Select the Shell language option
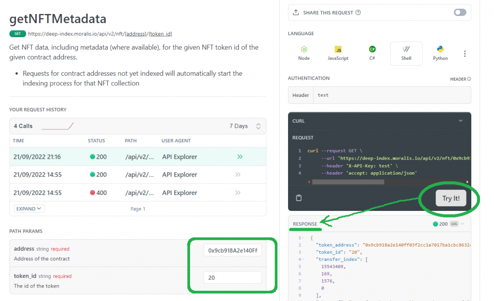Screen dimensions: 494x301 (x=406, y=54)
